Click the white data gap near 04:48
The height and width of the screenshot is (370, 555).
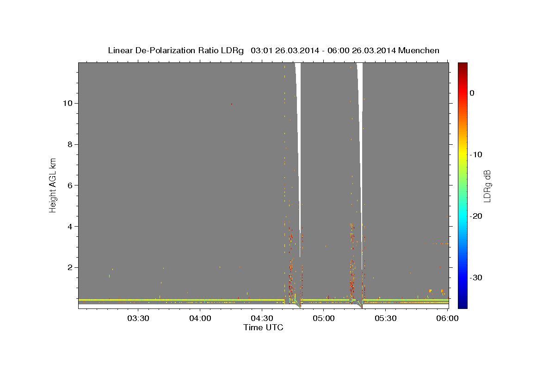(x=298, y=139)
